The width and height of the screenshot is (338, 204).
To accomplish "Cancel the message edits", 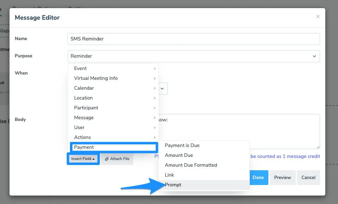I will click(x=308, y=178).
